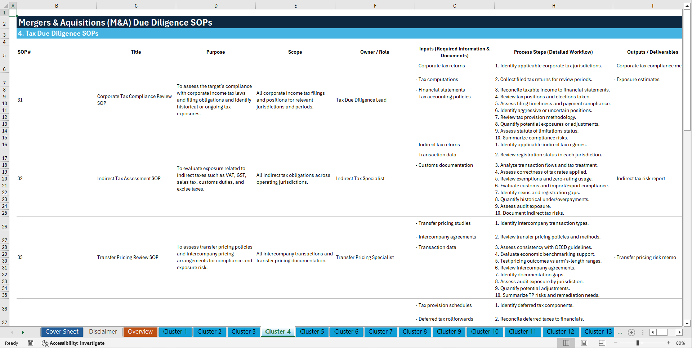Start macro recording from the status bar

(x=31, y=343)
